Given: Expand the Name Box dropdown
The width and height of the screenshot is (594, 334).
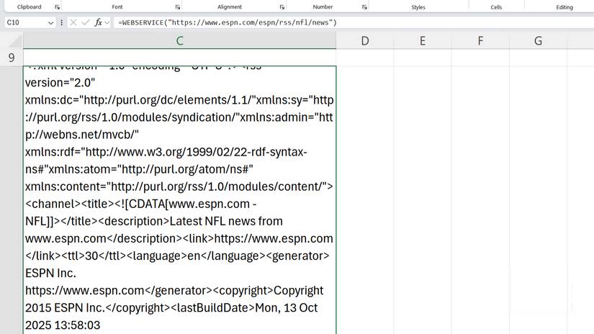Looking at the screenshot, I should tap(50, 23).
